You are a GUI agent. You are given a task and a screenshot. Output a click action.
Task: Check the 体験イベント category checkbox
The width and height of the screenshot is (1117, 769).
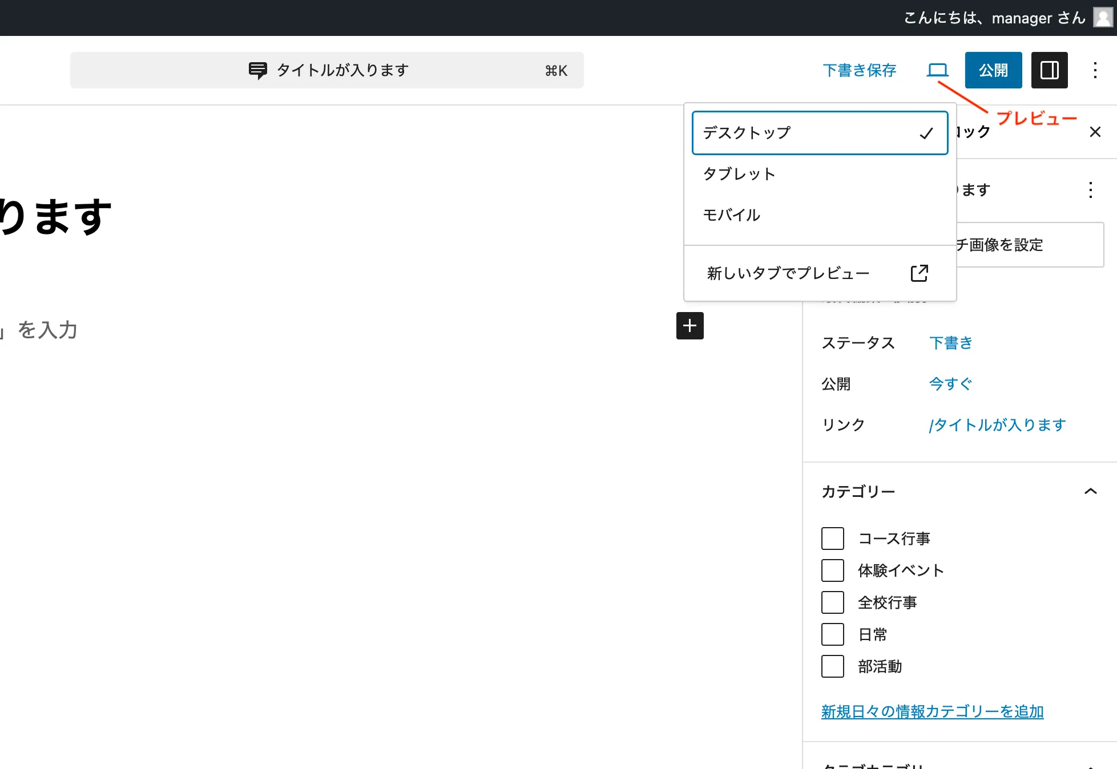click(832, 570)
